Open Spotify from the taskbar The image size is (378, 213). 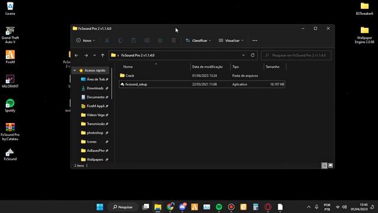point(219,207)
